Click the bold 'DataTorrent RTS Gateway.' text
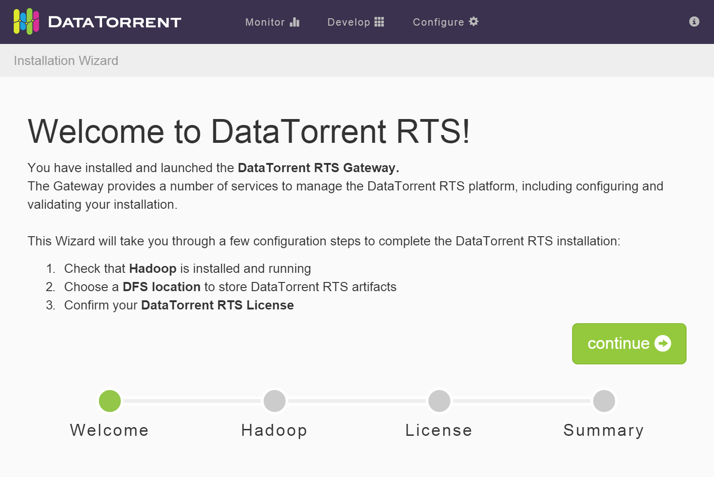Screen dimensions: 714x477 pos(319,168)
